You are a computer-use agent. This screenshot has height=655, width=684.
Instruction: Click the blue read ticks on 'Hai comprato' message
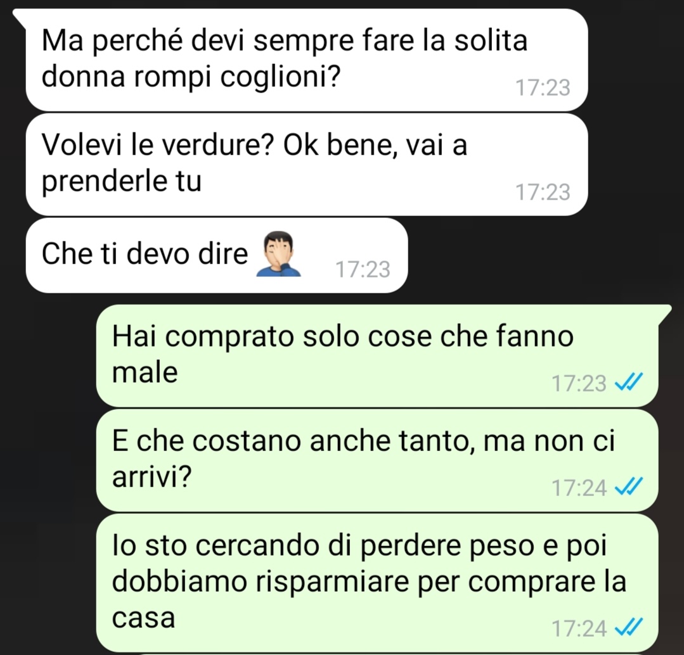(x=629, y=383)
